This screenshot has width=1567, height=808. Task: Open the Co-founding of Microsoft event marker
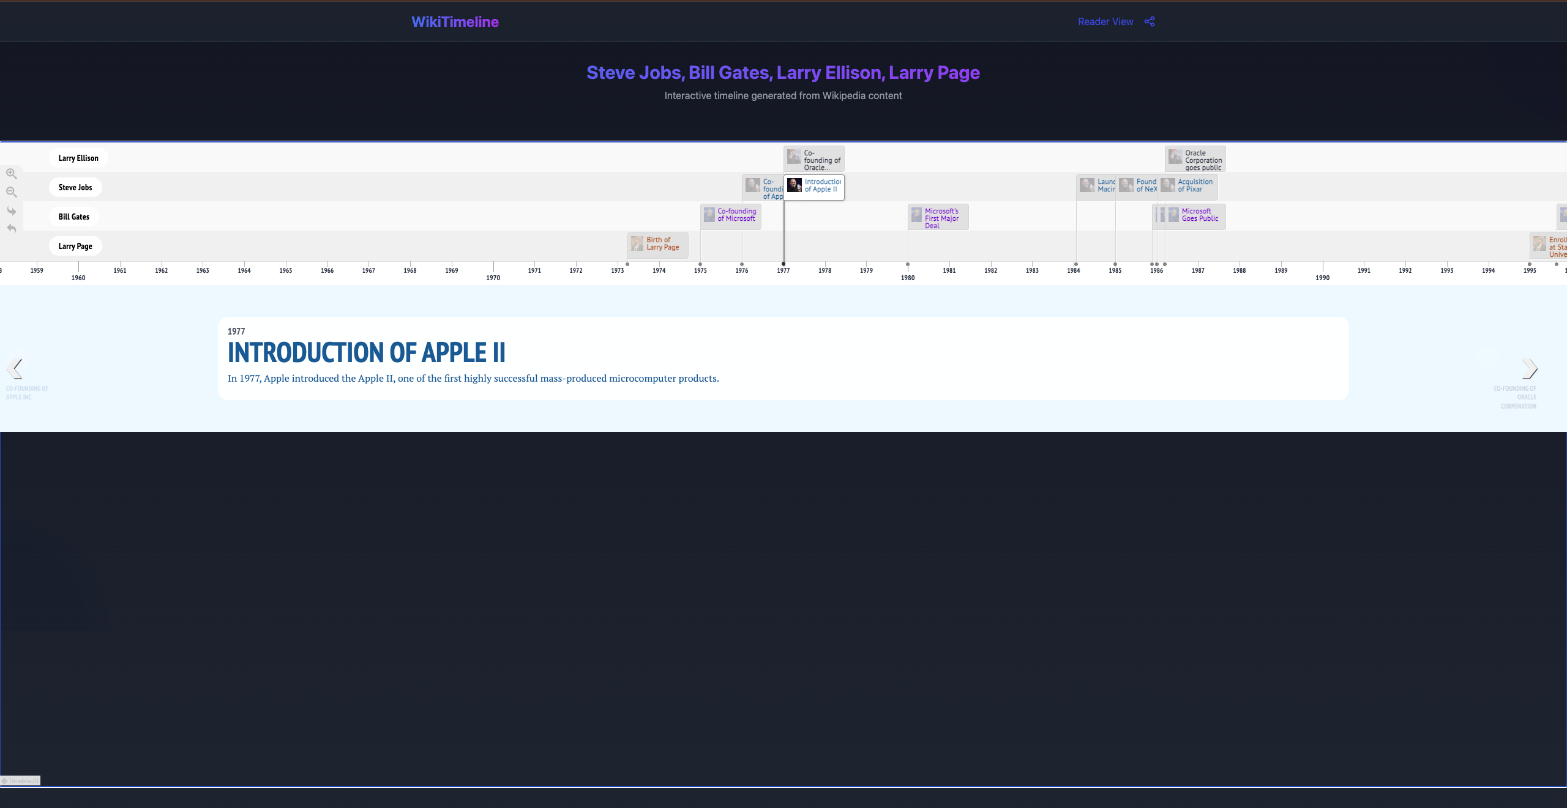tap(731, 216)
